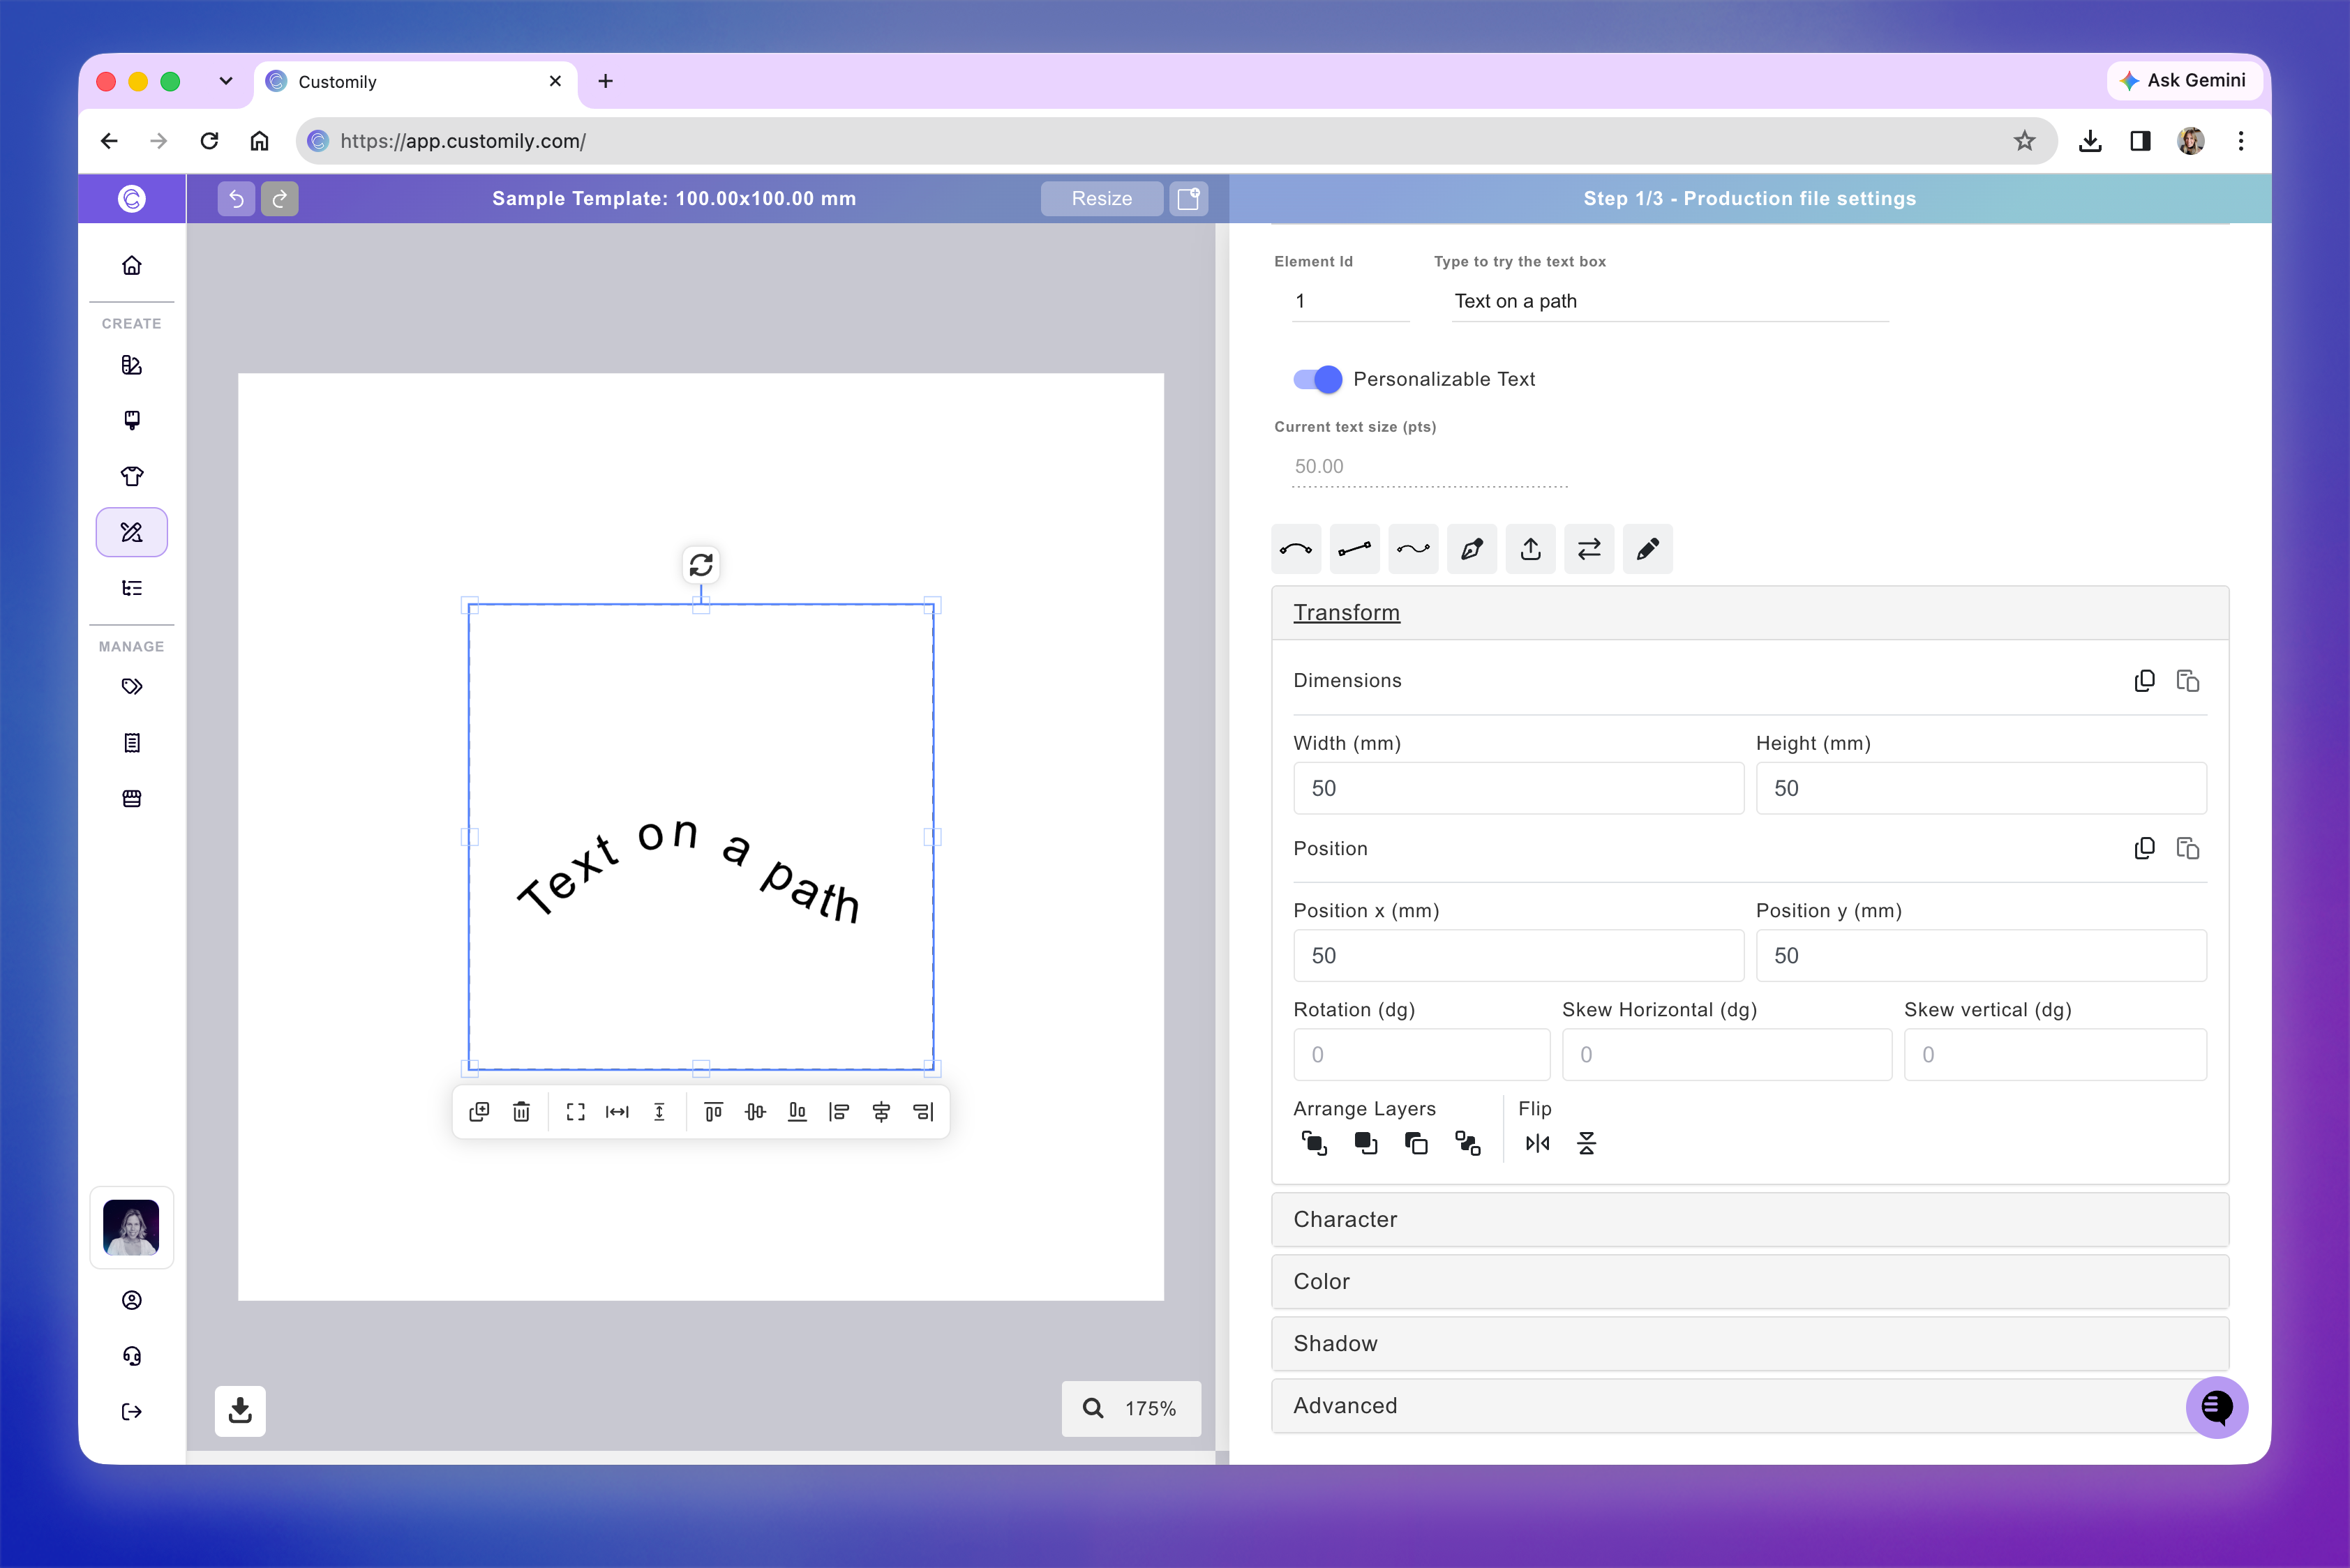Image resolution: width=2350 pixels, height=1568 pixels.
Task: Expand the Shadow section
Action: pos(1750,1343)
